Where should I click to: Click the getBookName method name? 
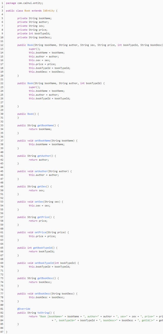pos(45,125)
